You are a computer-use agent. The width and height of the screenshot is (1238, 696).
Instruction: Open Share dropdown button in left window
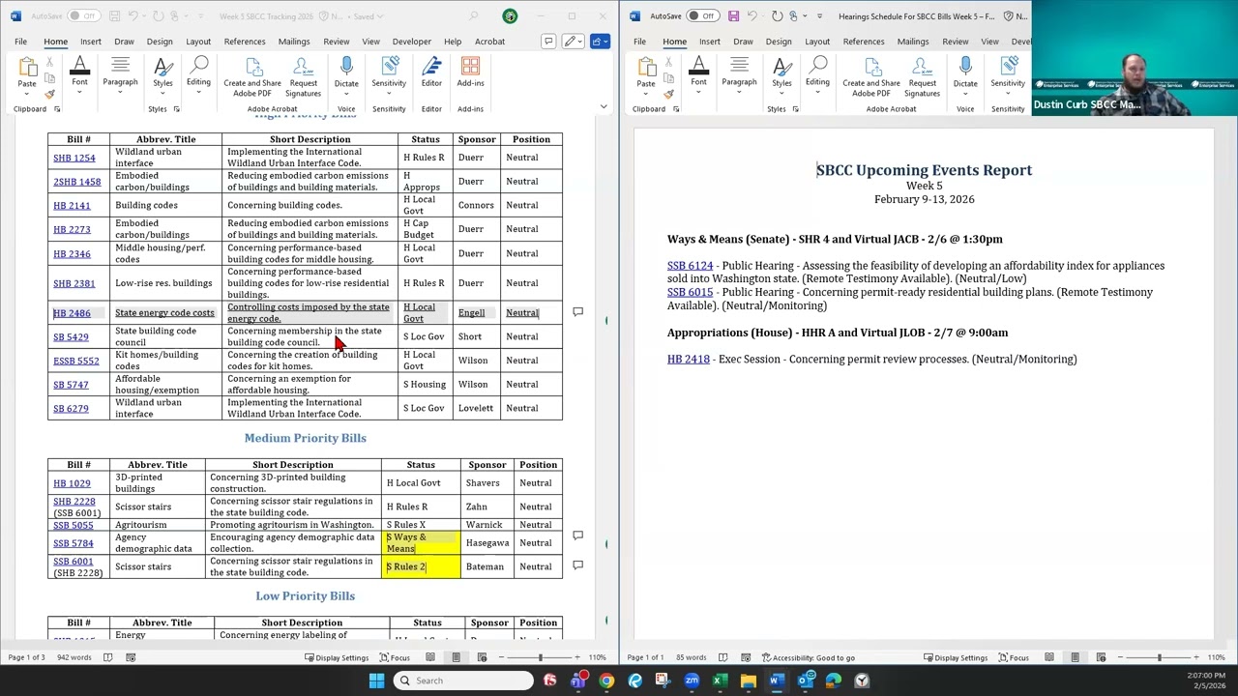(599, 42)
